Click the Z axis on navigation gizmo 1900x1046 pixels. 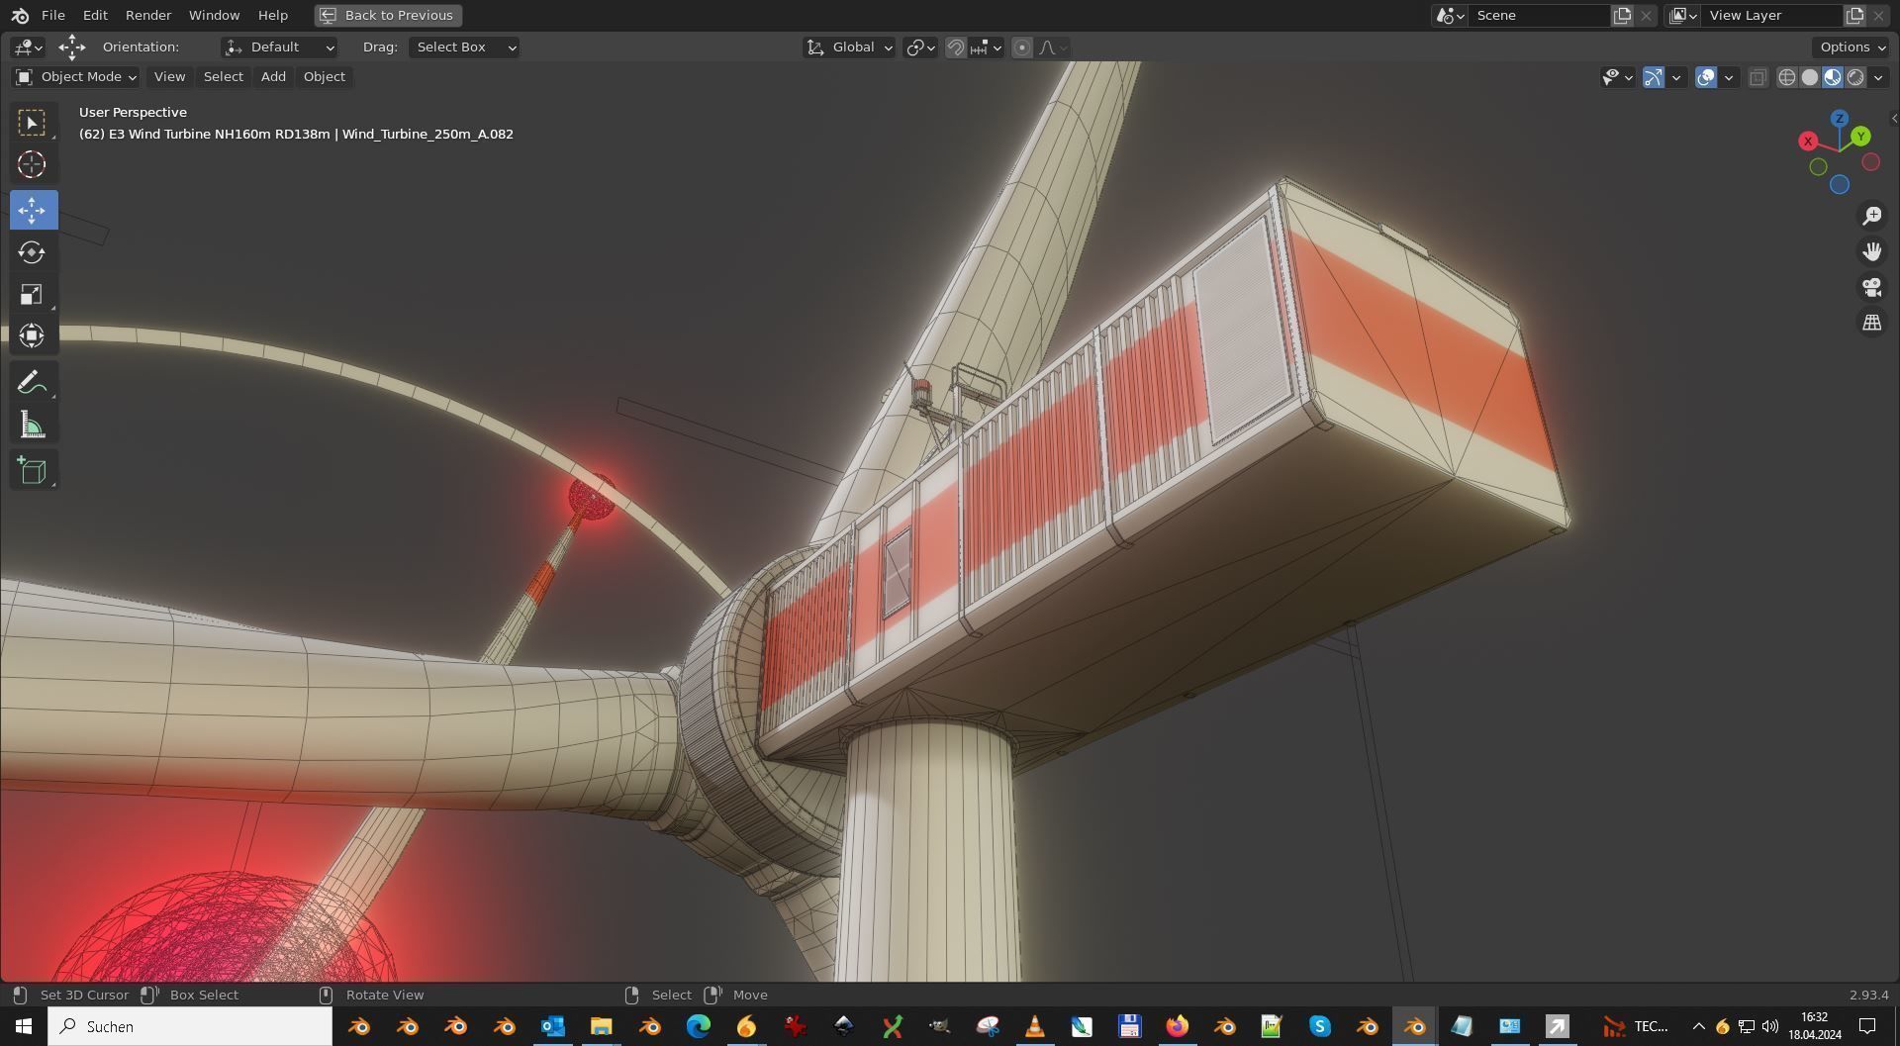(x=1839, y=119)
